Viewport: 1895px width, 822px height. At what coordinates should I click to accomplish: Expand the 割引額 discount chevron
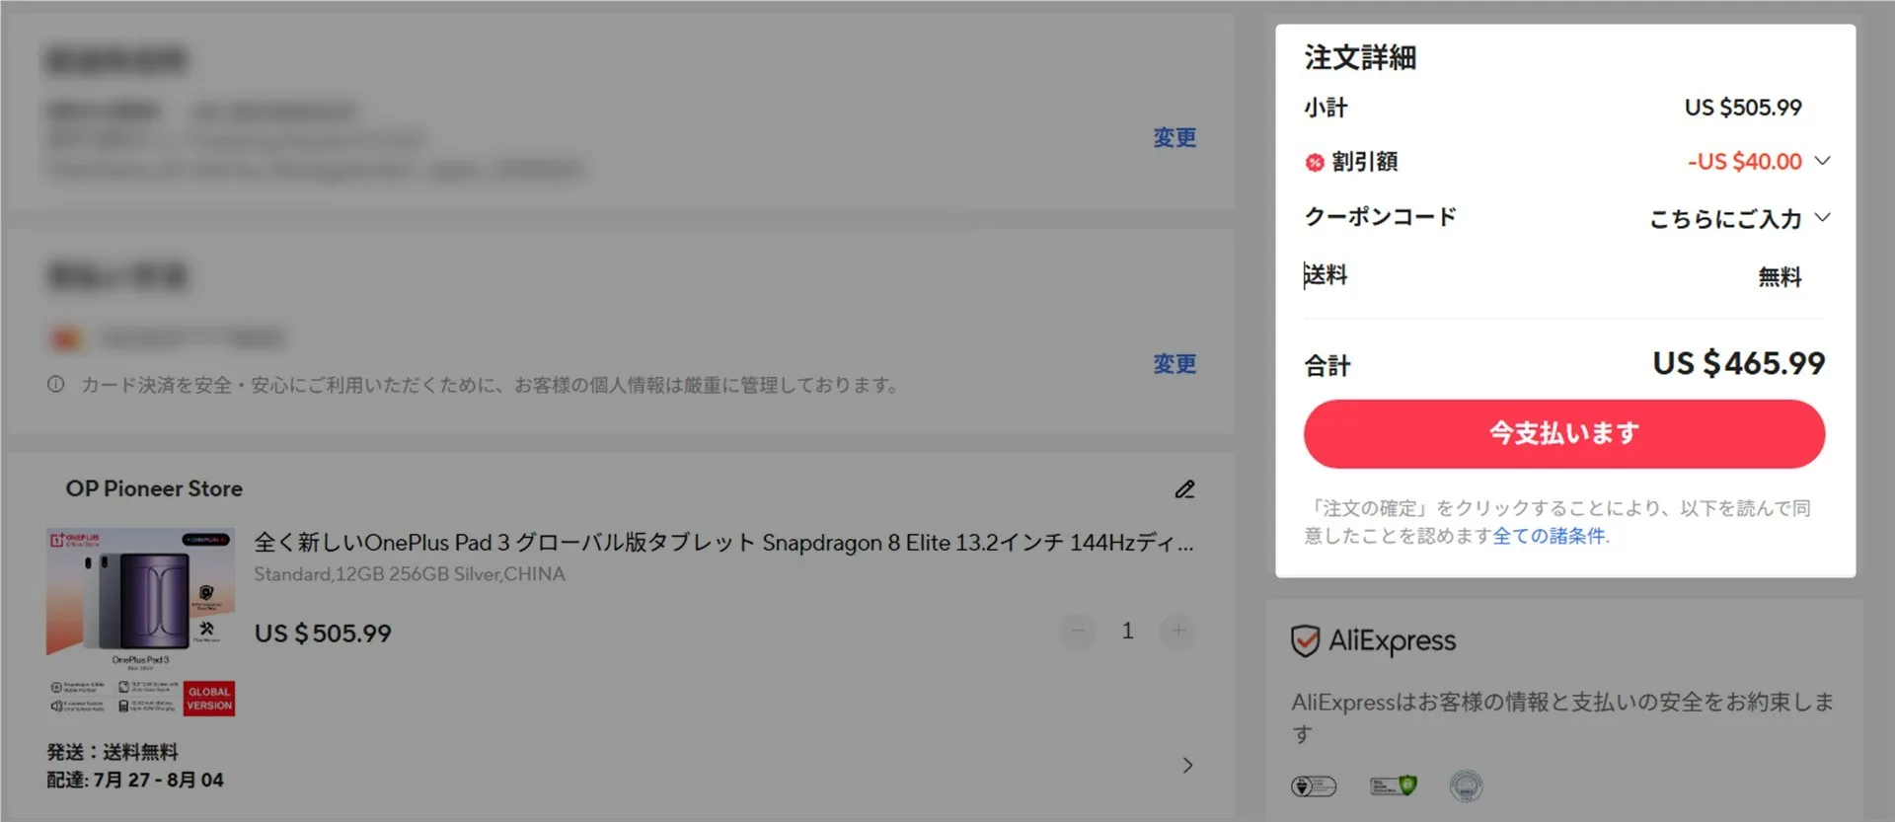coord(1822,161)
